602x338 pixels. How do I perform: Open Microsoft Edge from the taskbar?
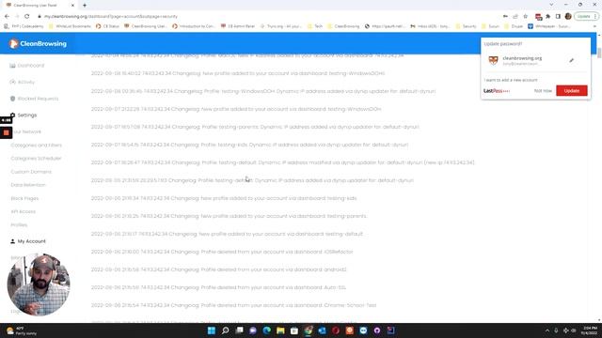266,330
